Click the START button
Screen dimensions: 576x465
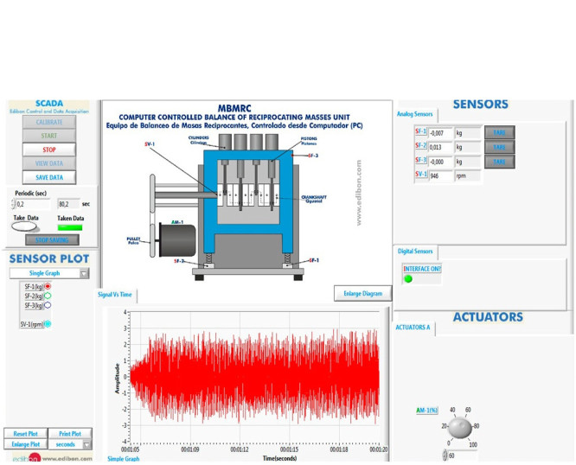point(49,136)
